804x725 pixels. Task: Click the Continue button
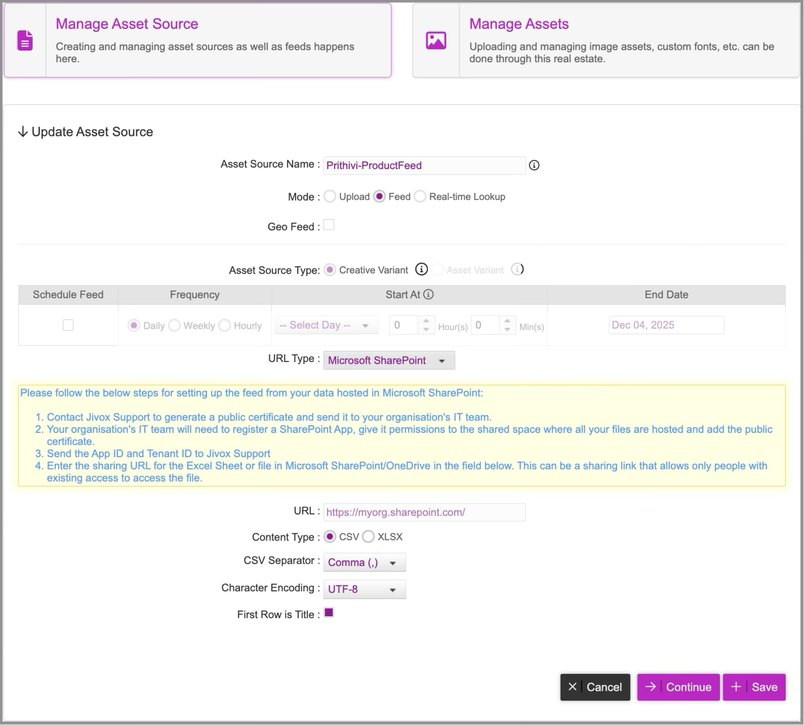[x=678, y=687]
